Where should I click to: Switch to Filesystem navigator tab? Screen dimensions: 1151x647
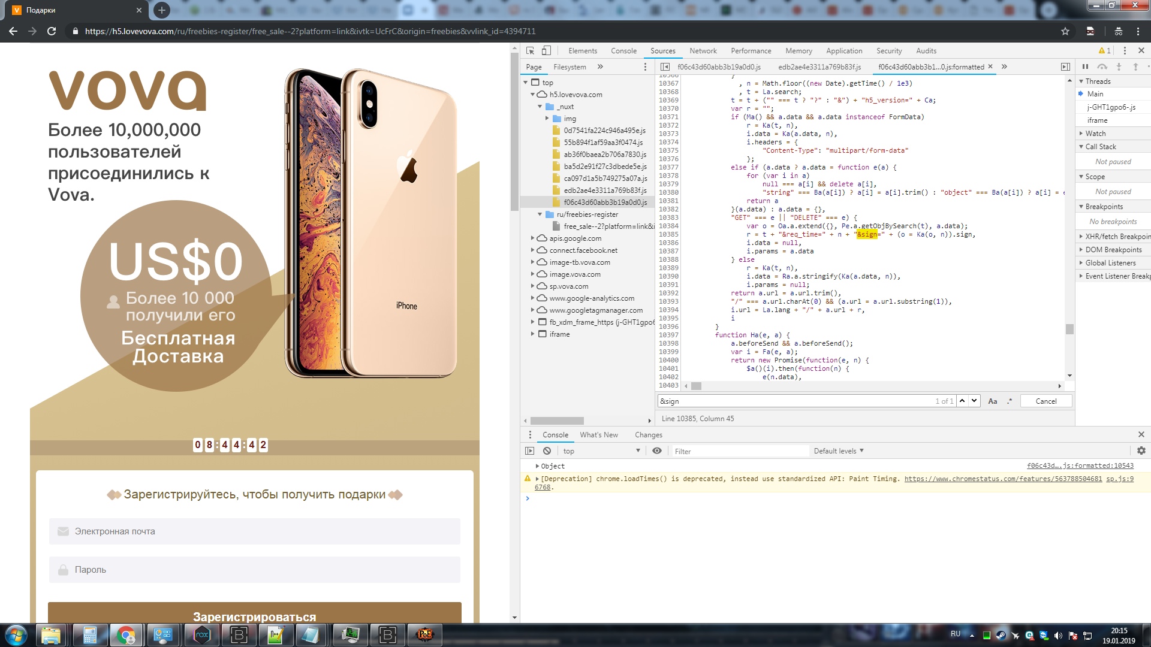point(570,67)
